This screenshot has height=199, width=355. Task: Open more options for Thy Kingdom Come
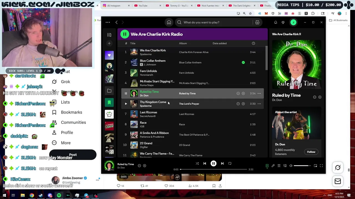click(259, 104)
